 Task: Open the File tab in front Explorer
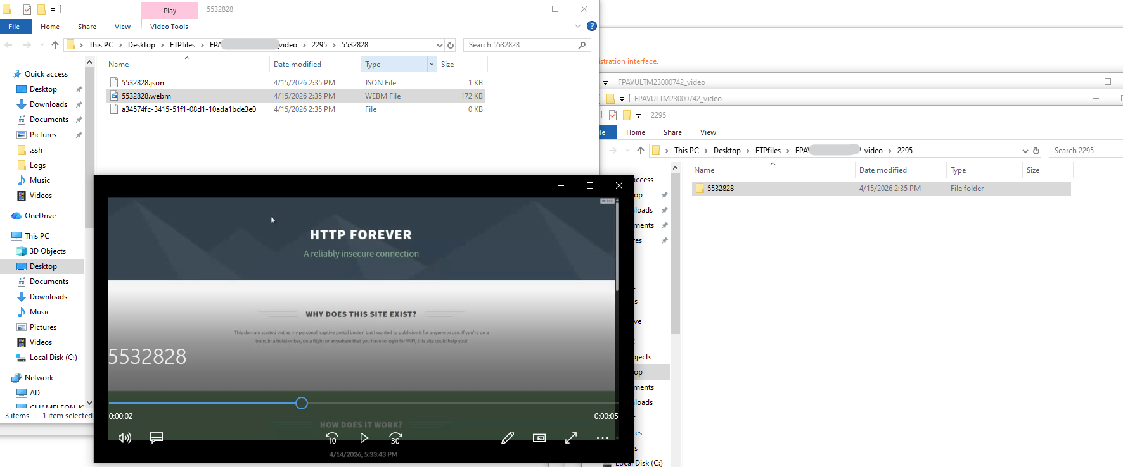click(x=15, y=27)
